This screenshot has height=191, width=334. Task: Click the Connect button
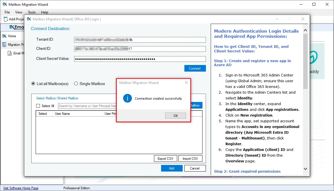pos(195,68)
